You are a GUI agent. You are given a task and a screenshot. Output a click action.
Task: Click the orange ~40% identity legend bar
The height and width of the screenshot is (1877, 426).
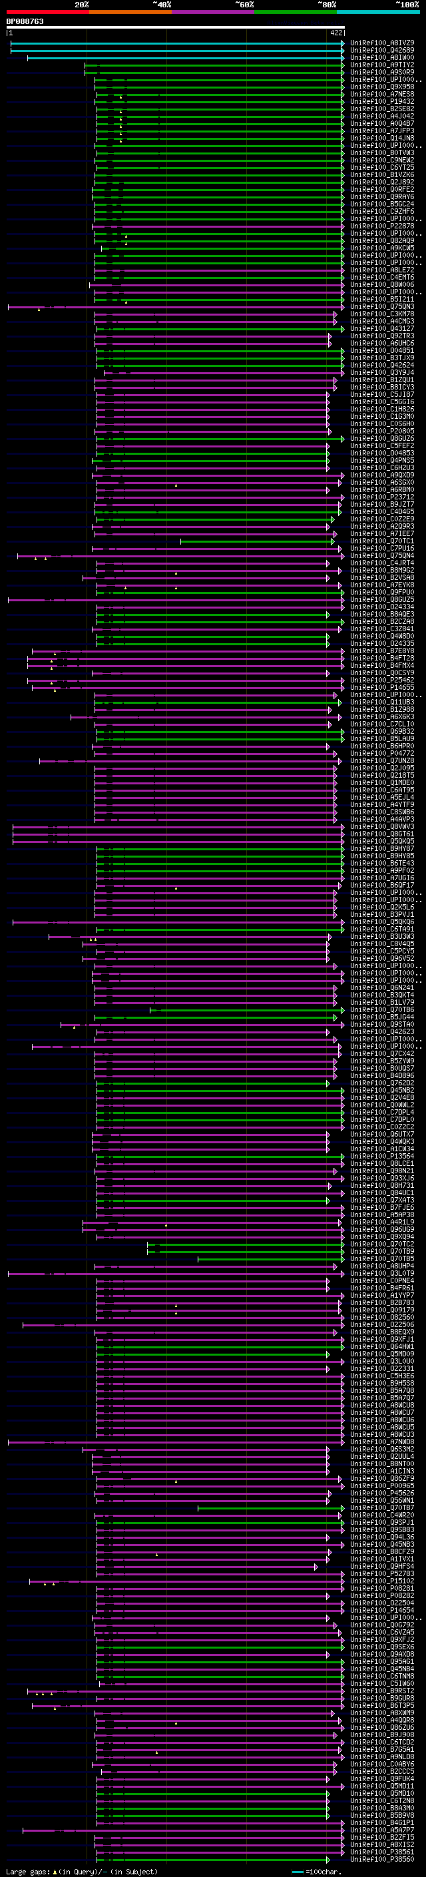130,12
